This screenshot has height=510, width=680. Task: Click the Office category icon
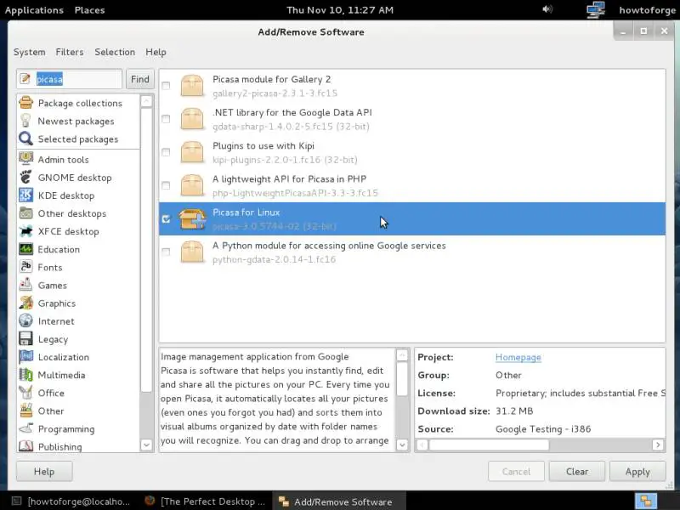pos(26,393)
